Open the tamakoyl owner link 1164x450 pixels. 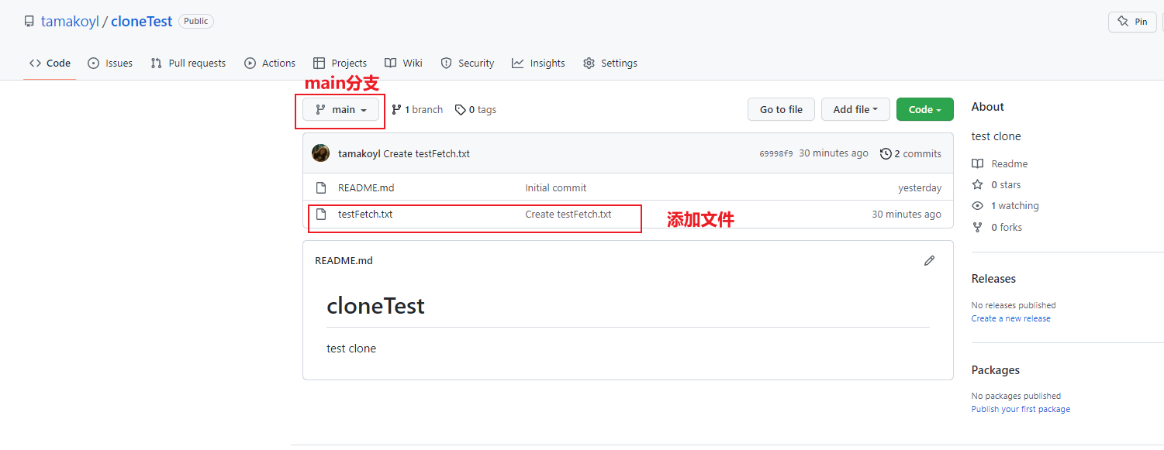[x=70, y=22]
